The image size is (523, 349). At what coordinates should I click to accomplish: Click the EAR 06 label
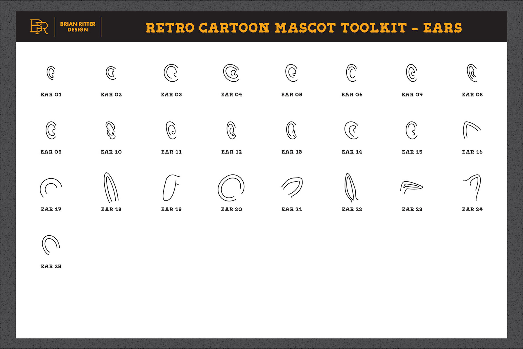coord(352,94)
